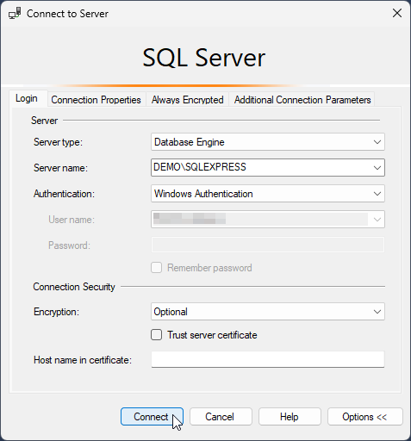The image size is (411, 441).
Task: Click the Connect button
Action: pos(152,416)
